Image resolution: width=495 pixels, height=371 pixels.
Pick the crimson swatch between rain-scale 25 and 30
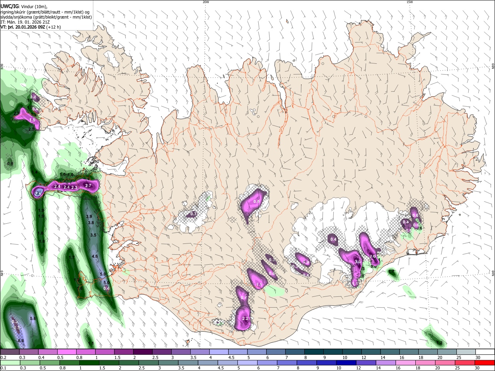click(x=465, y=363)
